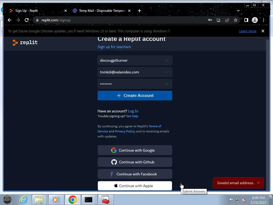Open Windows Explorer folder in taskbar
The width and height of the screenshot is (273, 205).
click(39, 200)
